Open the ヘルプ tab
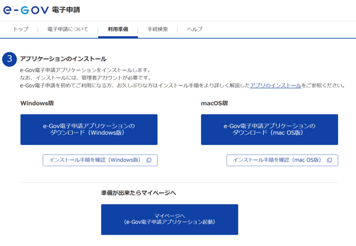 tap(194, 29)
